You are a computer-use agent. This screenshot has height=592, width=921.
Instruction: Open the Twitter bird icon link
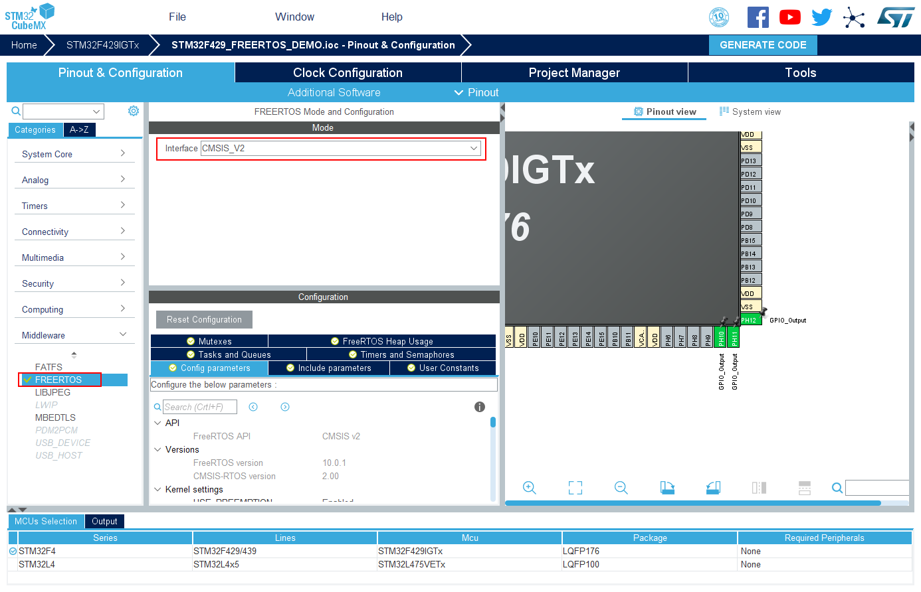point(822,17)
